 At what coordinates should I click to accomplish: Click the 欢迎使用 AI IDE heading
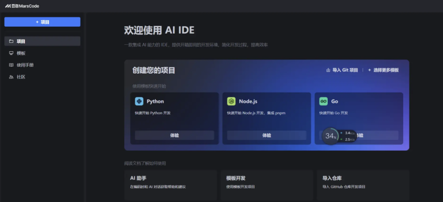159,30
